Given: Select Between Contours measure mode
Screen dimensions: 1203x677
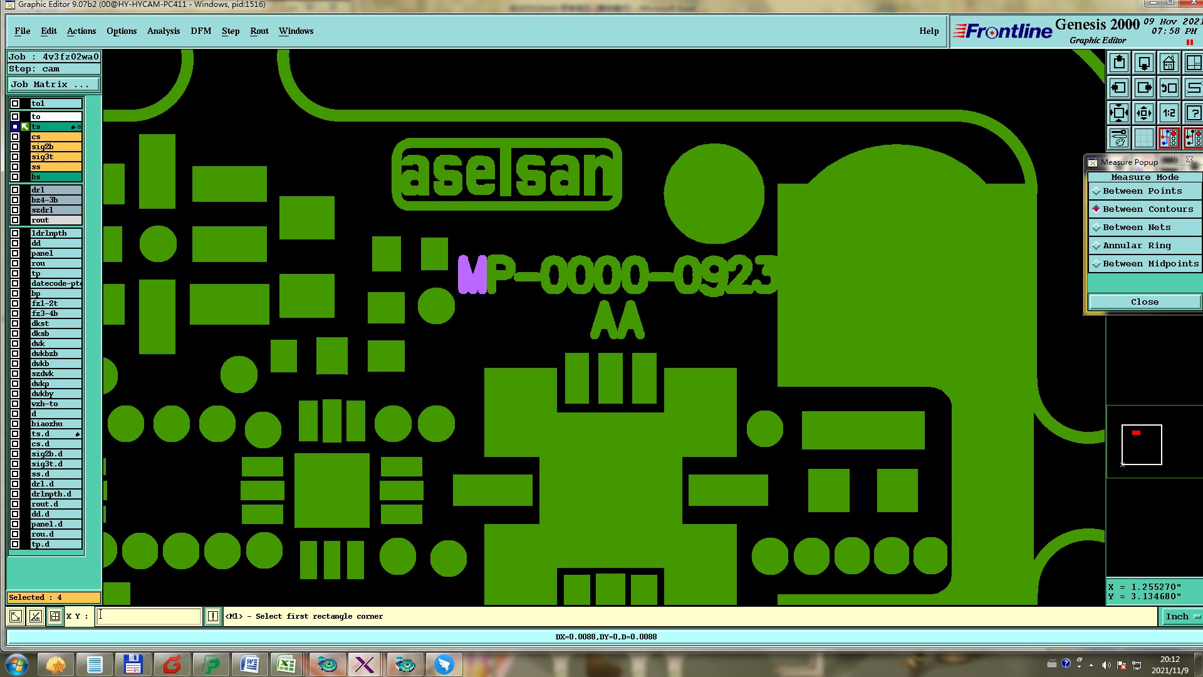Looking at the screenshot, I should (1145, 209).
